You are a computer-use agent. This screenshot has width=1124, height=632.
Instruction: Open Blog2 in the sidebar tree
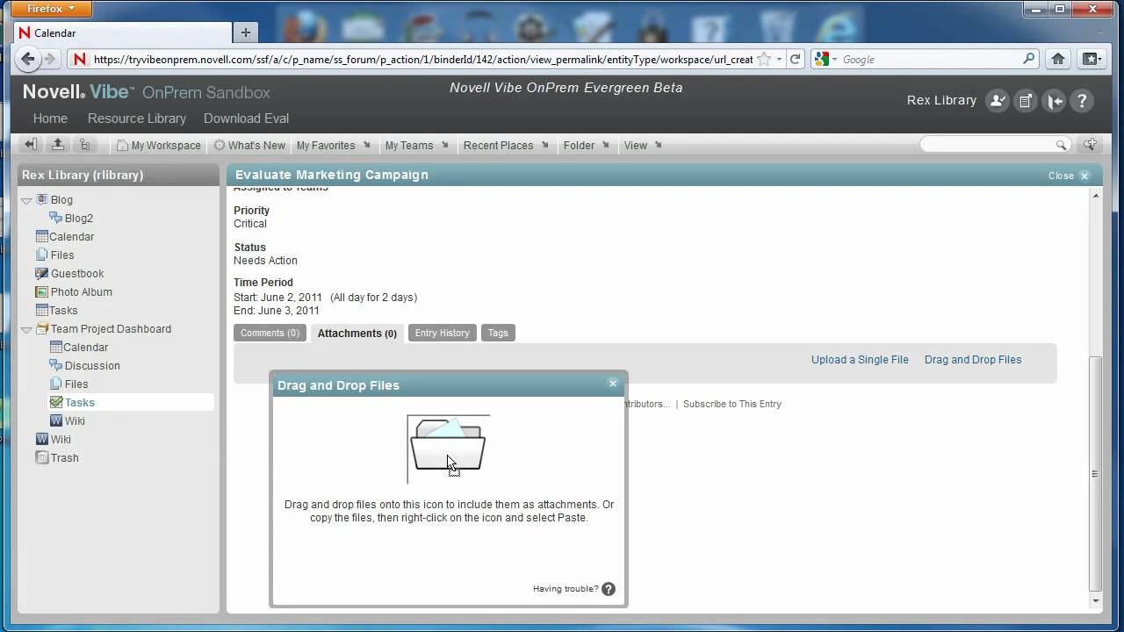click(x=78, y=219)
